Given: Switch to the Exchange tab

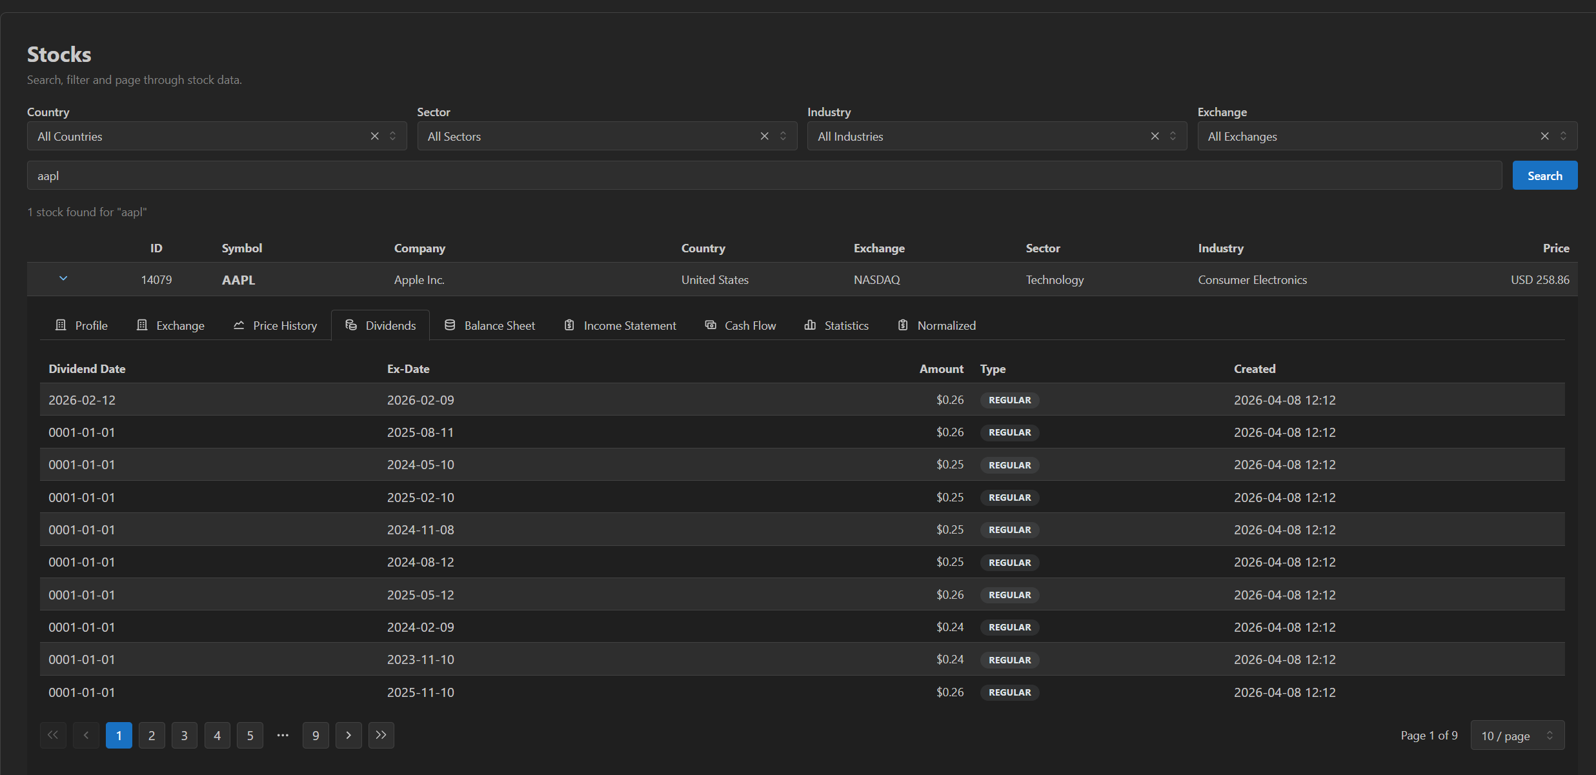Looking at the screenshot, I should 171,325.
